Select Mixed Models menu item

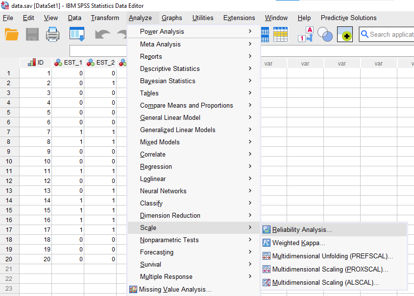tap(194, 142)
